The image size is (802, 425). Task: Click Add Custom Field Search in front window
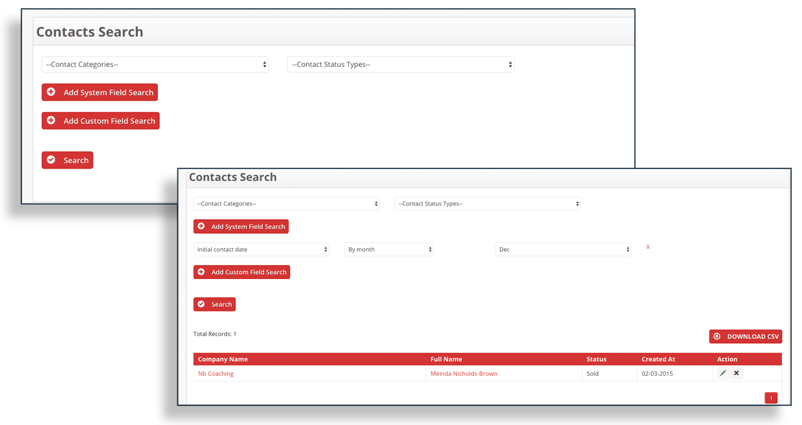(x=242, y=272)
